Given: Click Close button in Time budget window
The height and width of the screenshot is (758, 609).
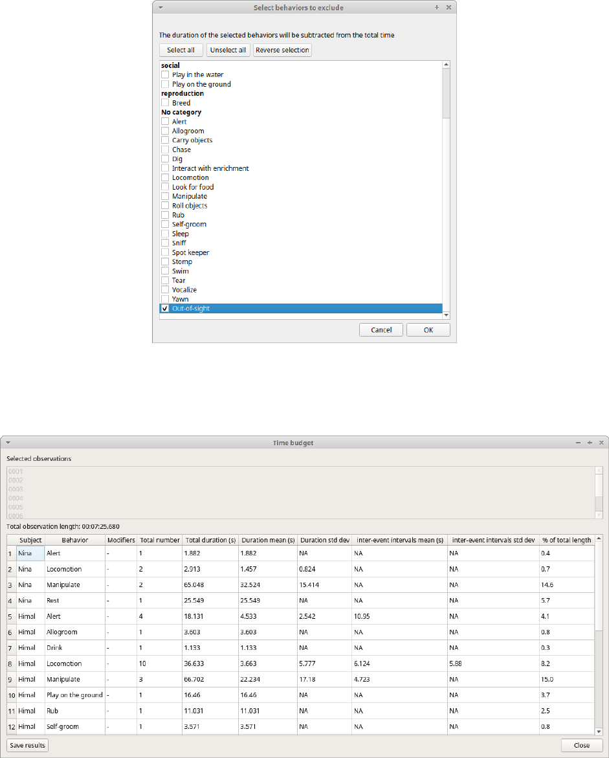Looking at the screenshot, I should click(x=581, y=745).
